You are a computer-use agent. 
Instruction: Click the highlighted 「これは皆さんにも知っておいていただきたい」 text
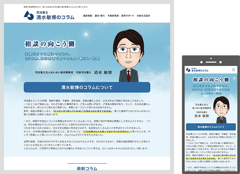pos(106,132)
